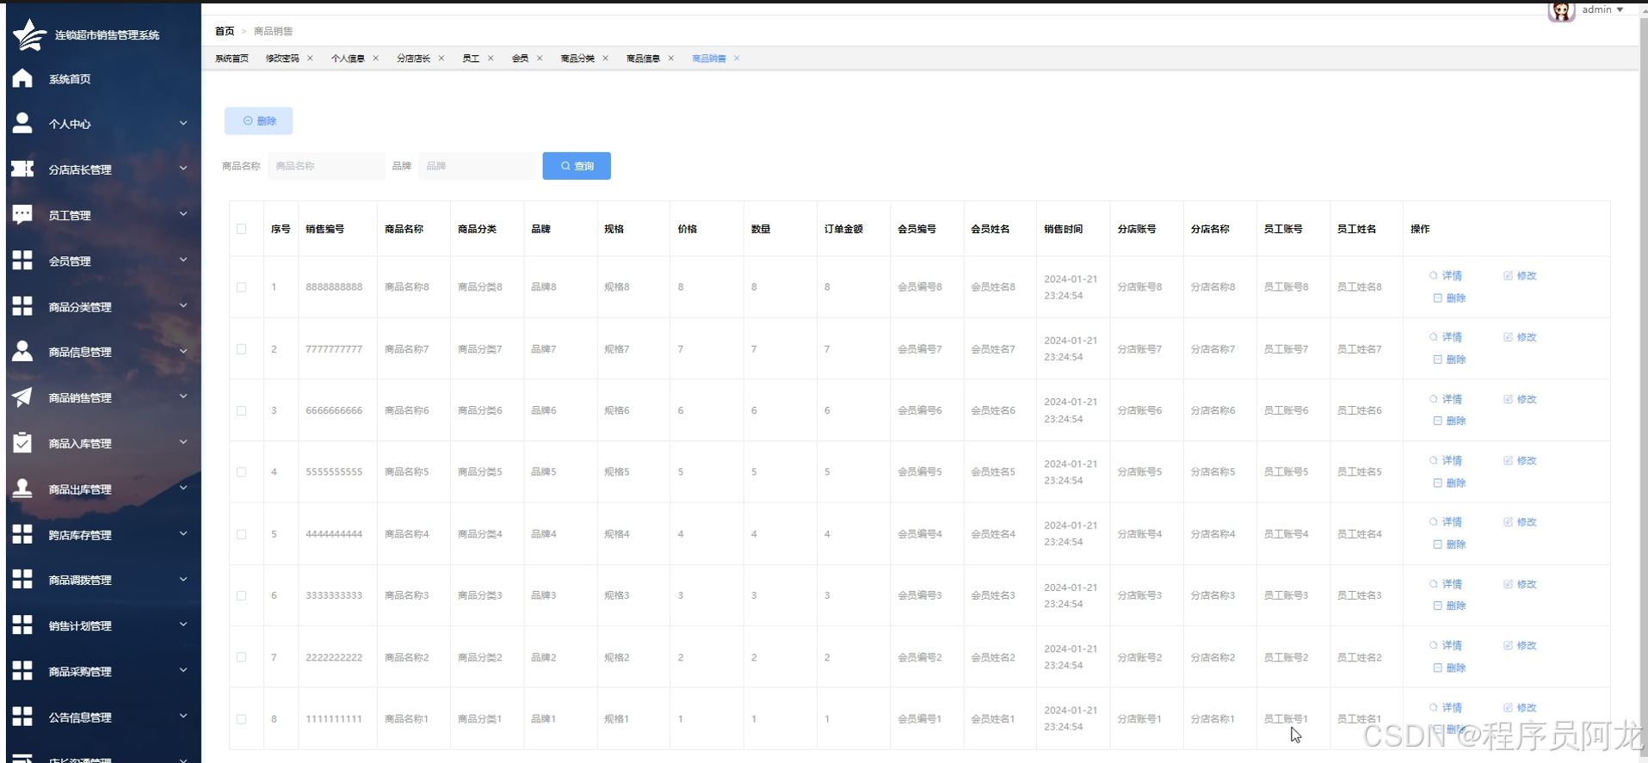Click the 商品入库管理 clipboard icon
Viewport: 1648px width, 763px height.
[22, 442]
